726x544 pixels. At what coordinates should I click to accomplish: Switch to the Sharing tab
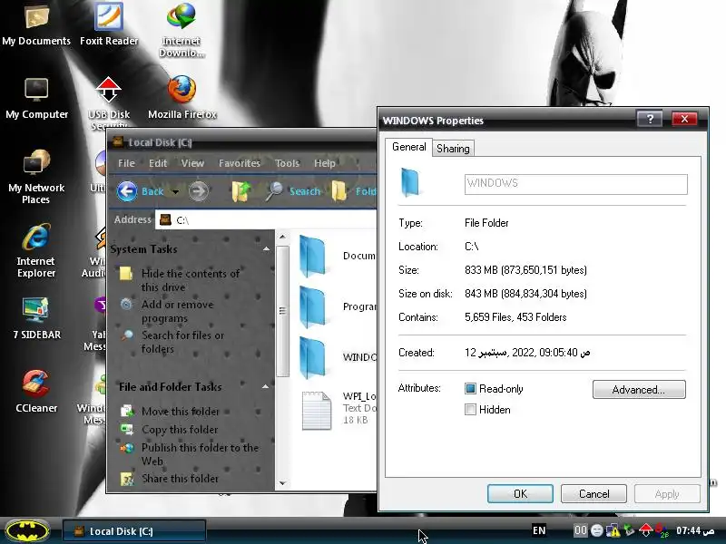(453, 149)
